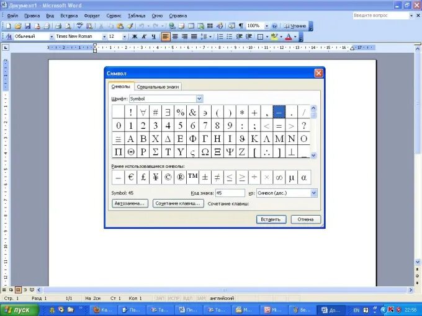Click the EN language indicator in the tray
This screenshot has height=316, width=422.
(356, 310)
